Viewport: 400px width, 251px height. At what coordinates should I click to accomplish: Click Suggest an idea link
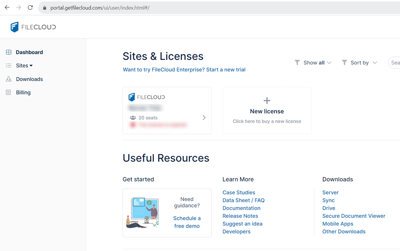(x=242, y=224)
